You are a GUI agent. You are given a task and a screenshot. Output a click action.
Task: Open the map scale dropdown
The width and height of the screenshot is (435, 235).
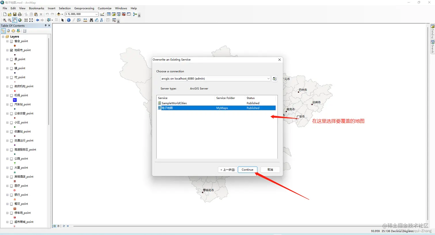[x=97, y=14]
